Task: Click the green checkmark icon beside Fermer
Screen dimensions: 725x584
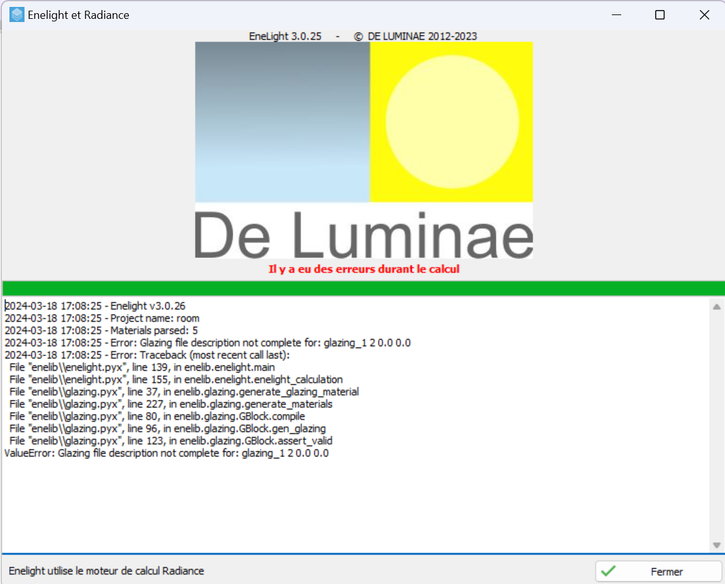Action: point(608,571)
